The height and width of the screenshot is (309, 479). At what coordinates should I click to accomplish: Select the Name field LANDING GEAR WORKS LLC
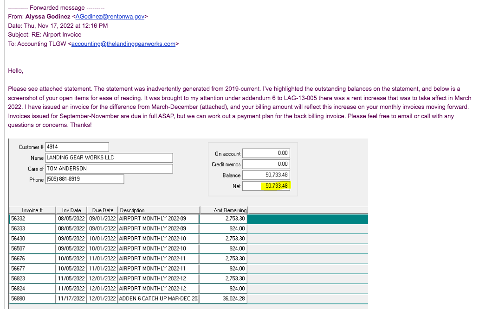click(109, 158)
